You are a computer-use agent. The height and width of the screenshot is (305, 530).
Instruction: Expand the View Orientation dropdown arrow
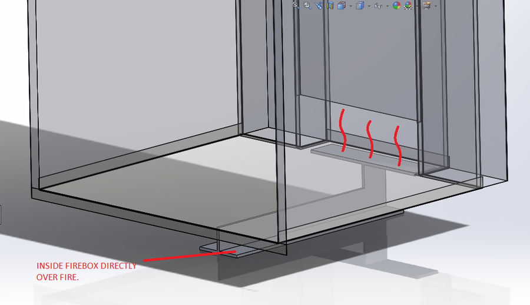click(350, 6)
